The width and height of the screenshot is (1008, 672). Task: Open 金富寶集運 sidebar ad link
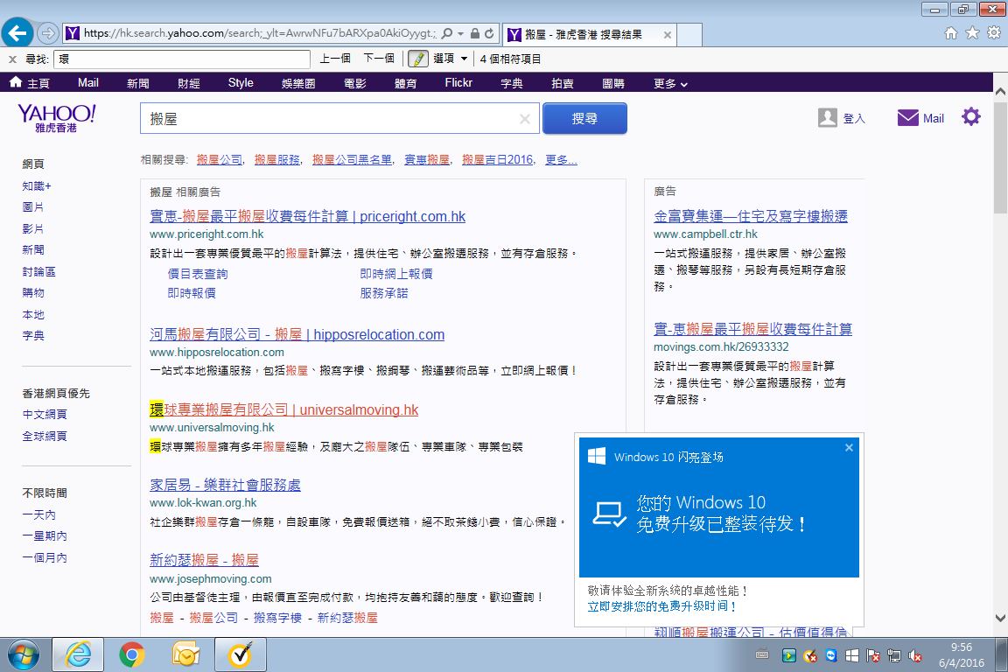(750, 216)
